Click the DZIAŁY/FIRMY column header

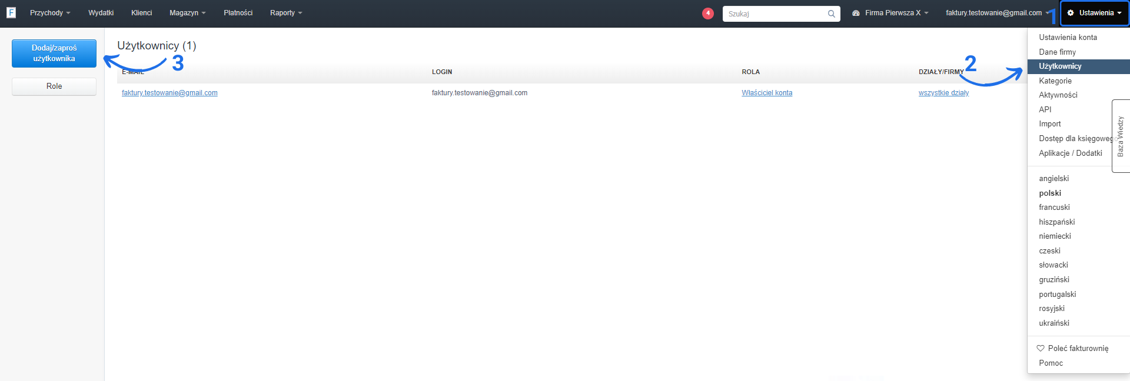[941, 72]
